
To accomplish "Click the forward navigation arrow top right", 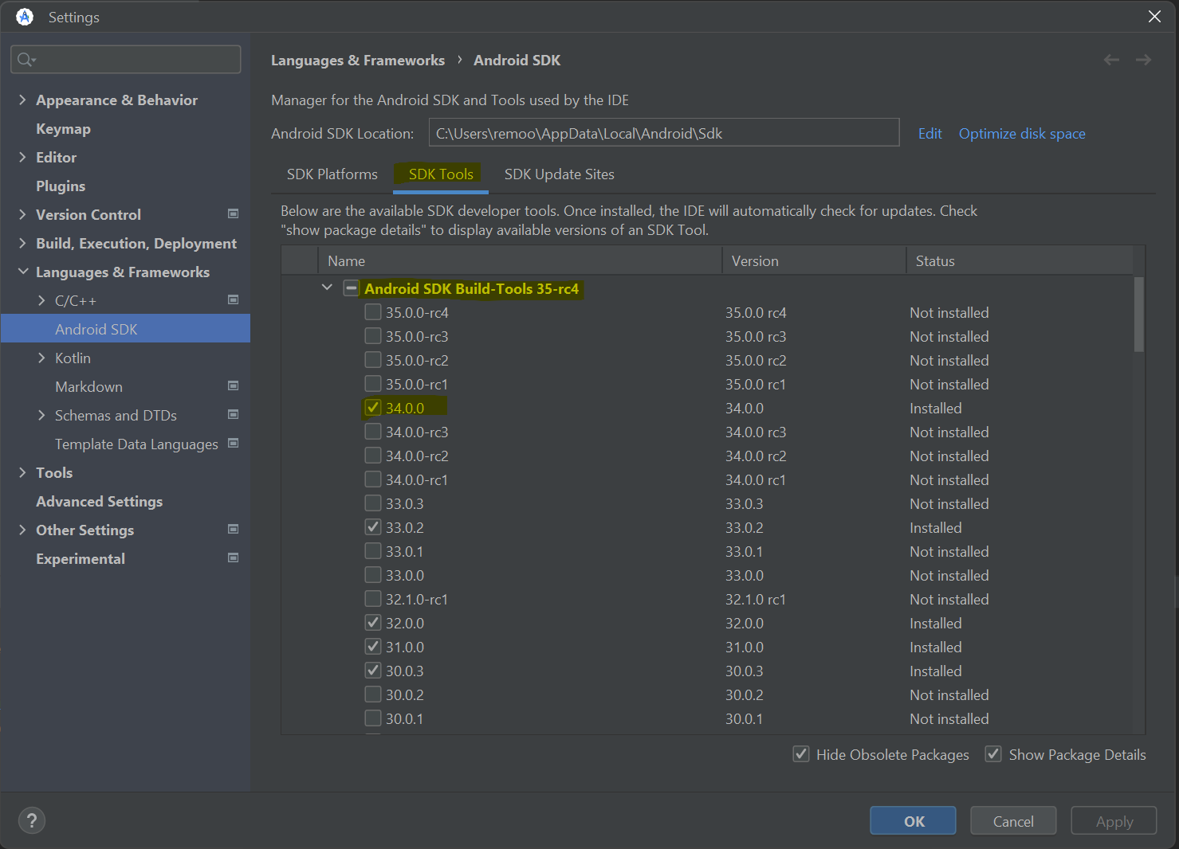I will pos(1143,59).
